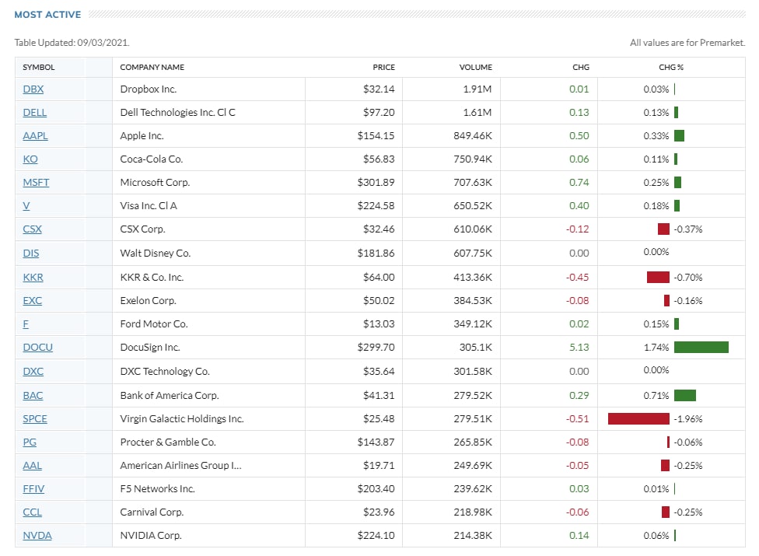
Task: Open the KO ticker link
Action: pos(30,159)
